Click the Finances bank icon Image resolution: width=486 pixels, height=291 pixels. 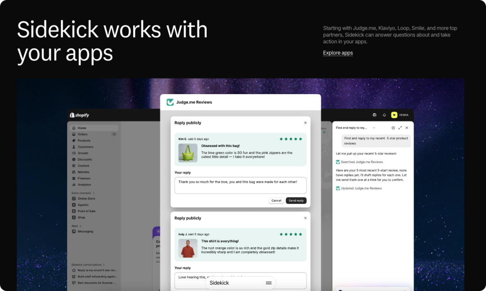click(x=74, y=178)
